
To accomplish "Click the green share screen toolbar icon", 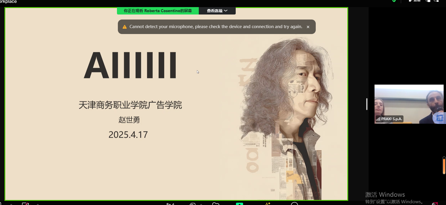I will (x=239, y=204).
